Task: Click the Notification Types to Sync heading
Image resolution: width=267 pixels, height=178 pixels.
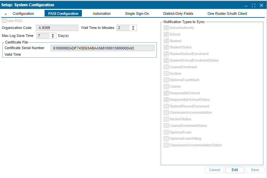Action: coord(184,22)
